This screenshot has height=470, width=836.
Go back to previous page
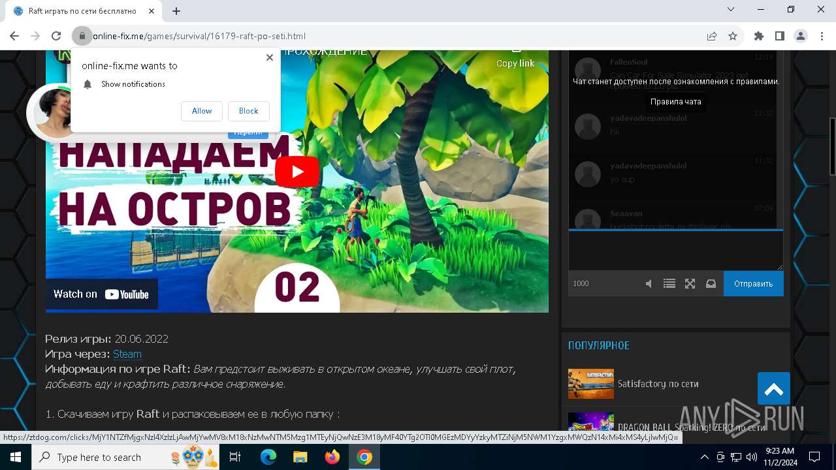(x=14, y=36)
